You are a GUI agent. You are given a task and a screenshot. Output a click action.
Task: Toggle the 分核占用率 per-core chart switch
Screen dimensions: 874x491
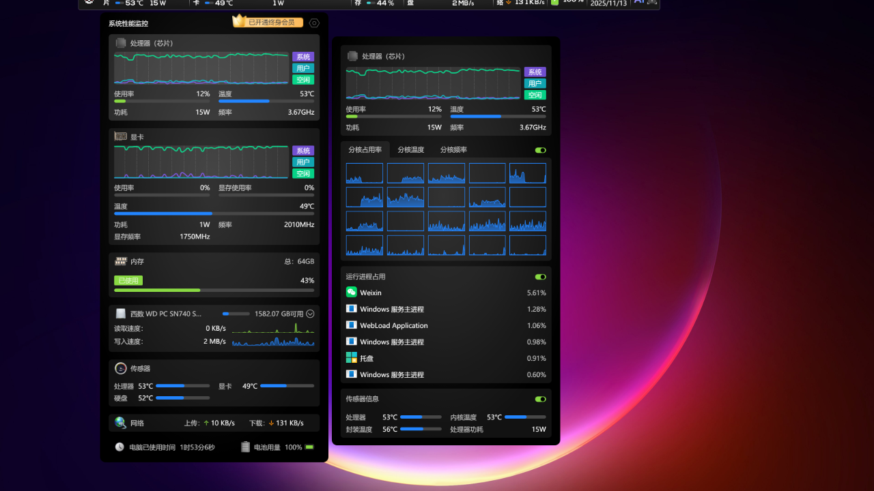[x=540, y=150]
